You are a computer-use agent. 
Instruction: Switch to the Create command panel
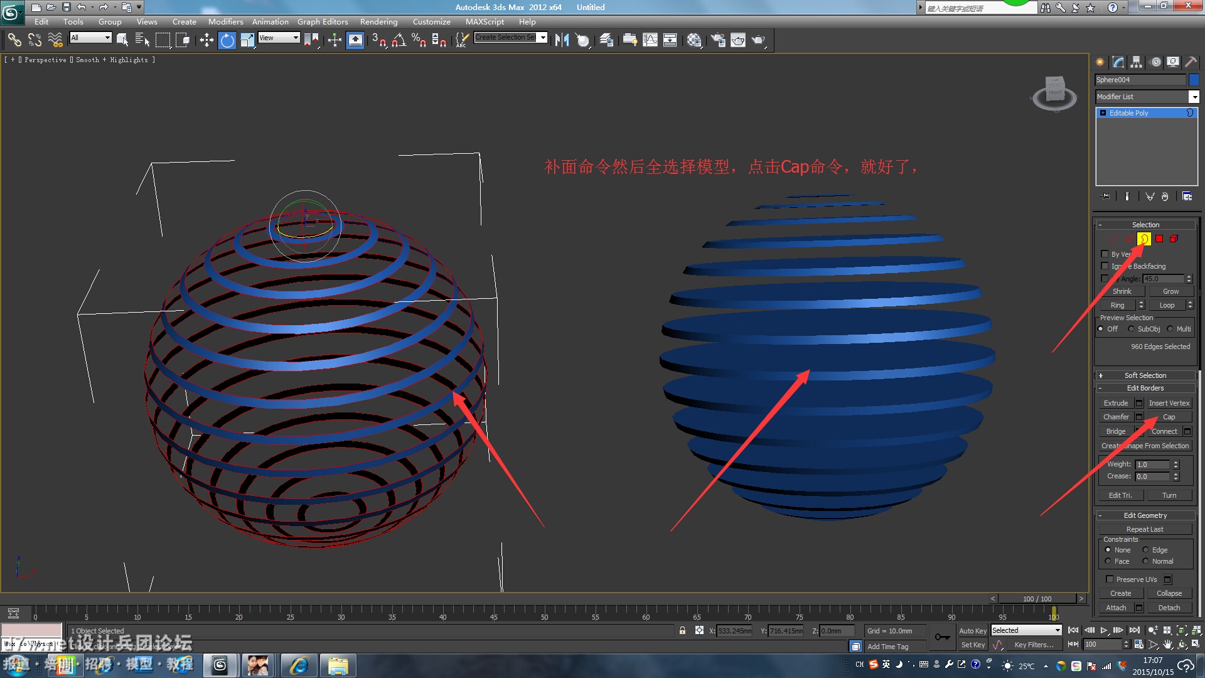(x=1100, y=62)
